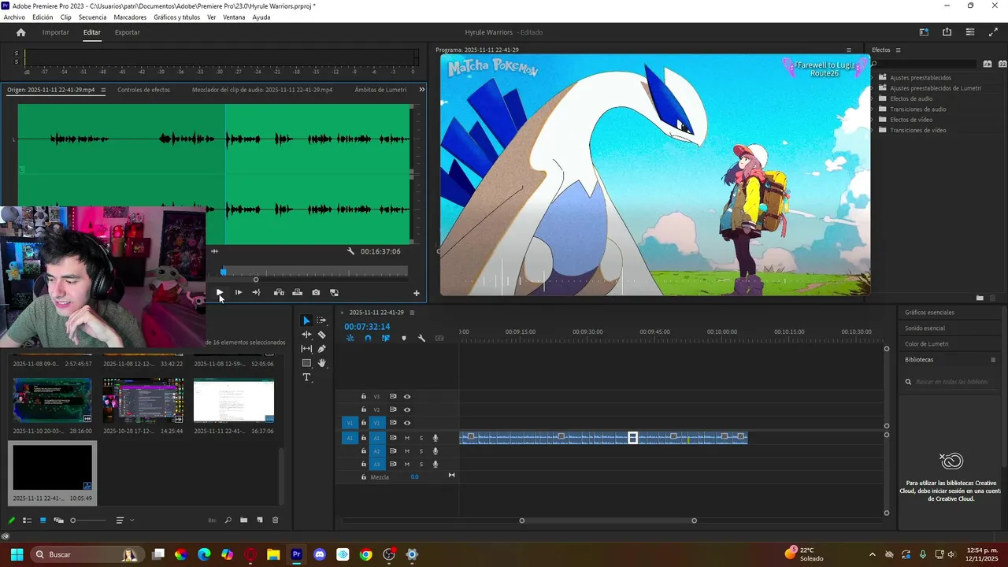Viewport: 1008px width, 567px height.
Task: Click the Insert edit button
Action: coord(279,292)
